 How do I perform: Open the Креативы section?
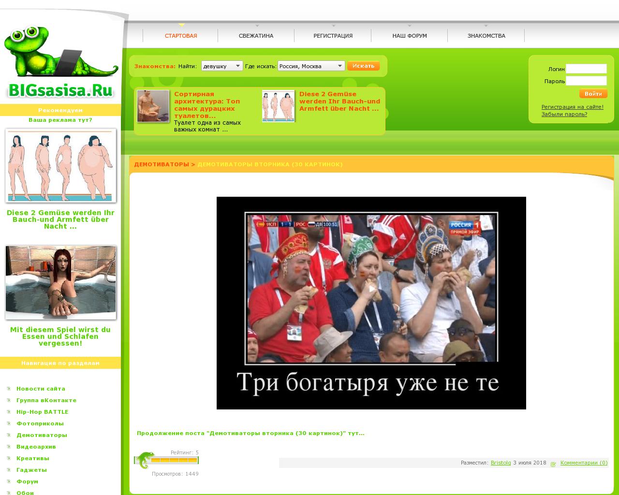(x=33, y=458)
